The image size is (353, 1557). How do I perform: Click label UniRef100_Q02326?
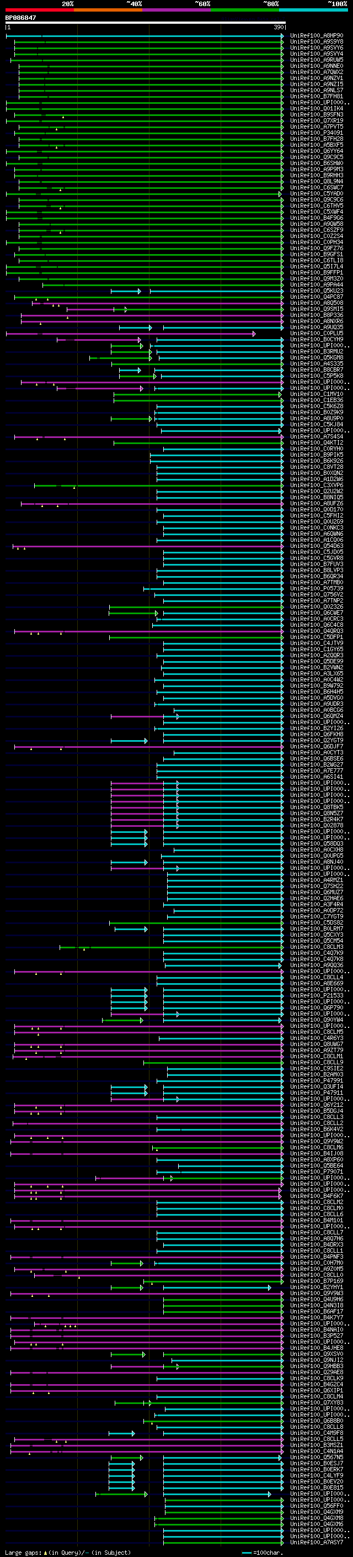[317, 607]
